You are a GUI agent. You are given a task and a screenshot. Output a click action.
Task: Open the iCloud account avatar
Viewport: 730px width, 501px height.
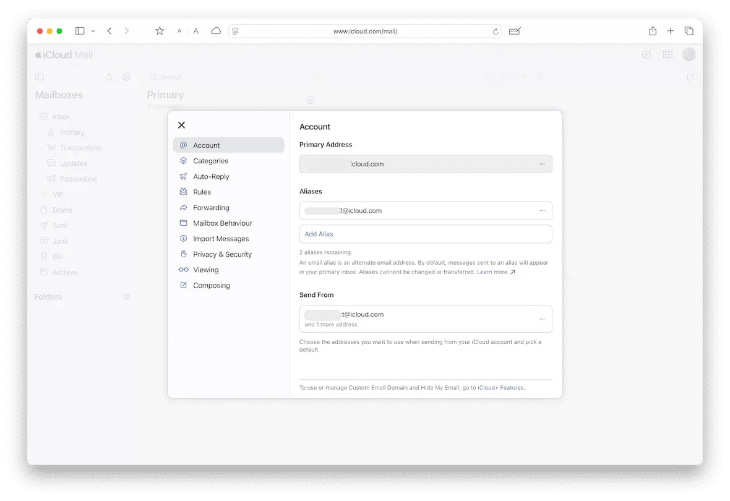point(689,54)
